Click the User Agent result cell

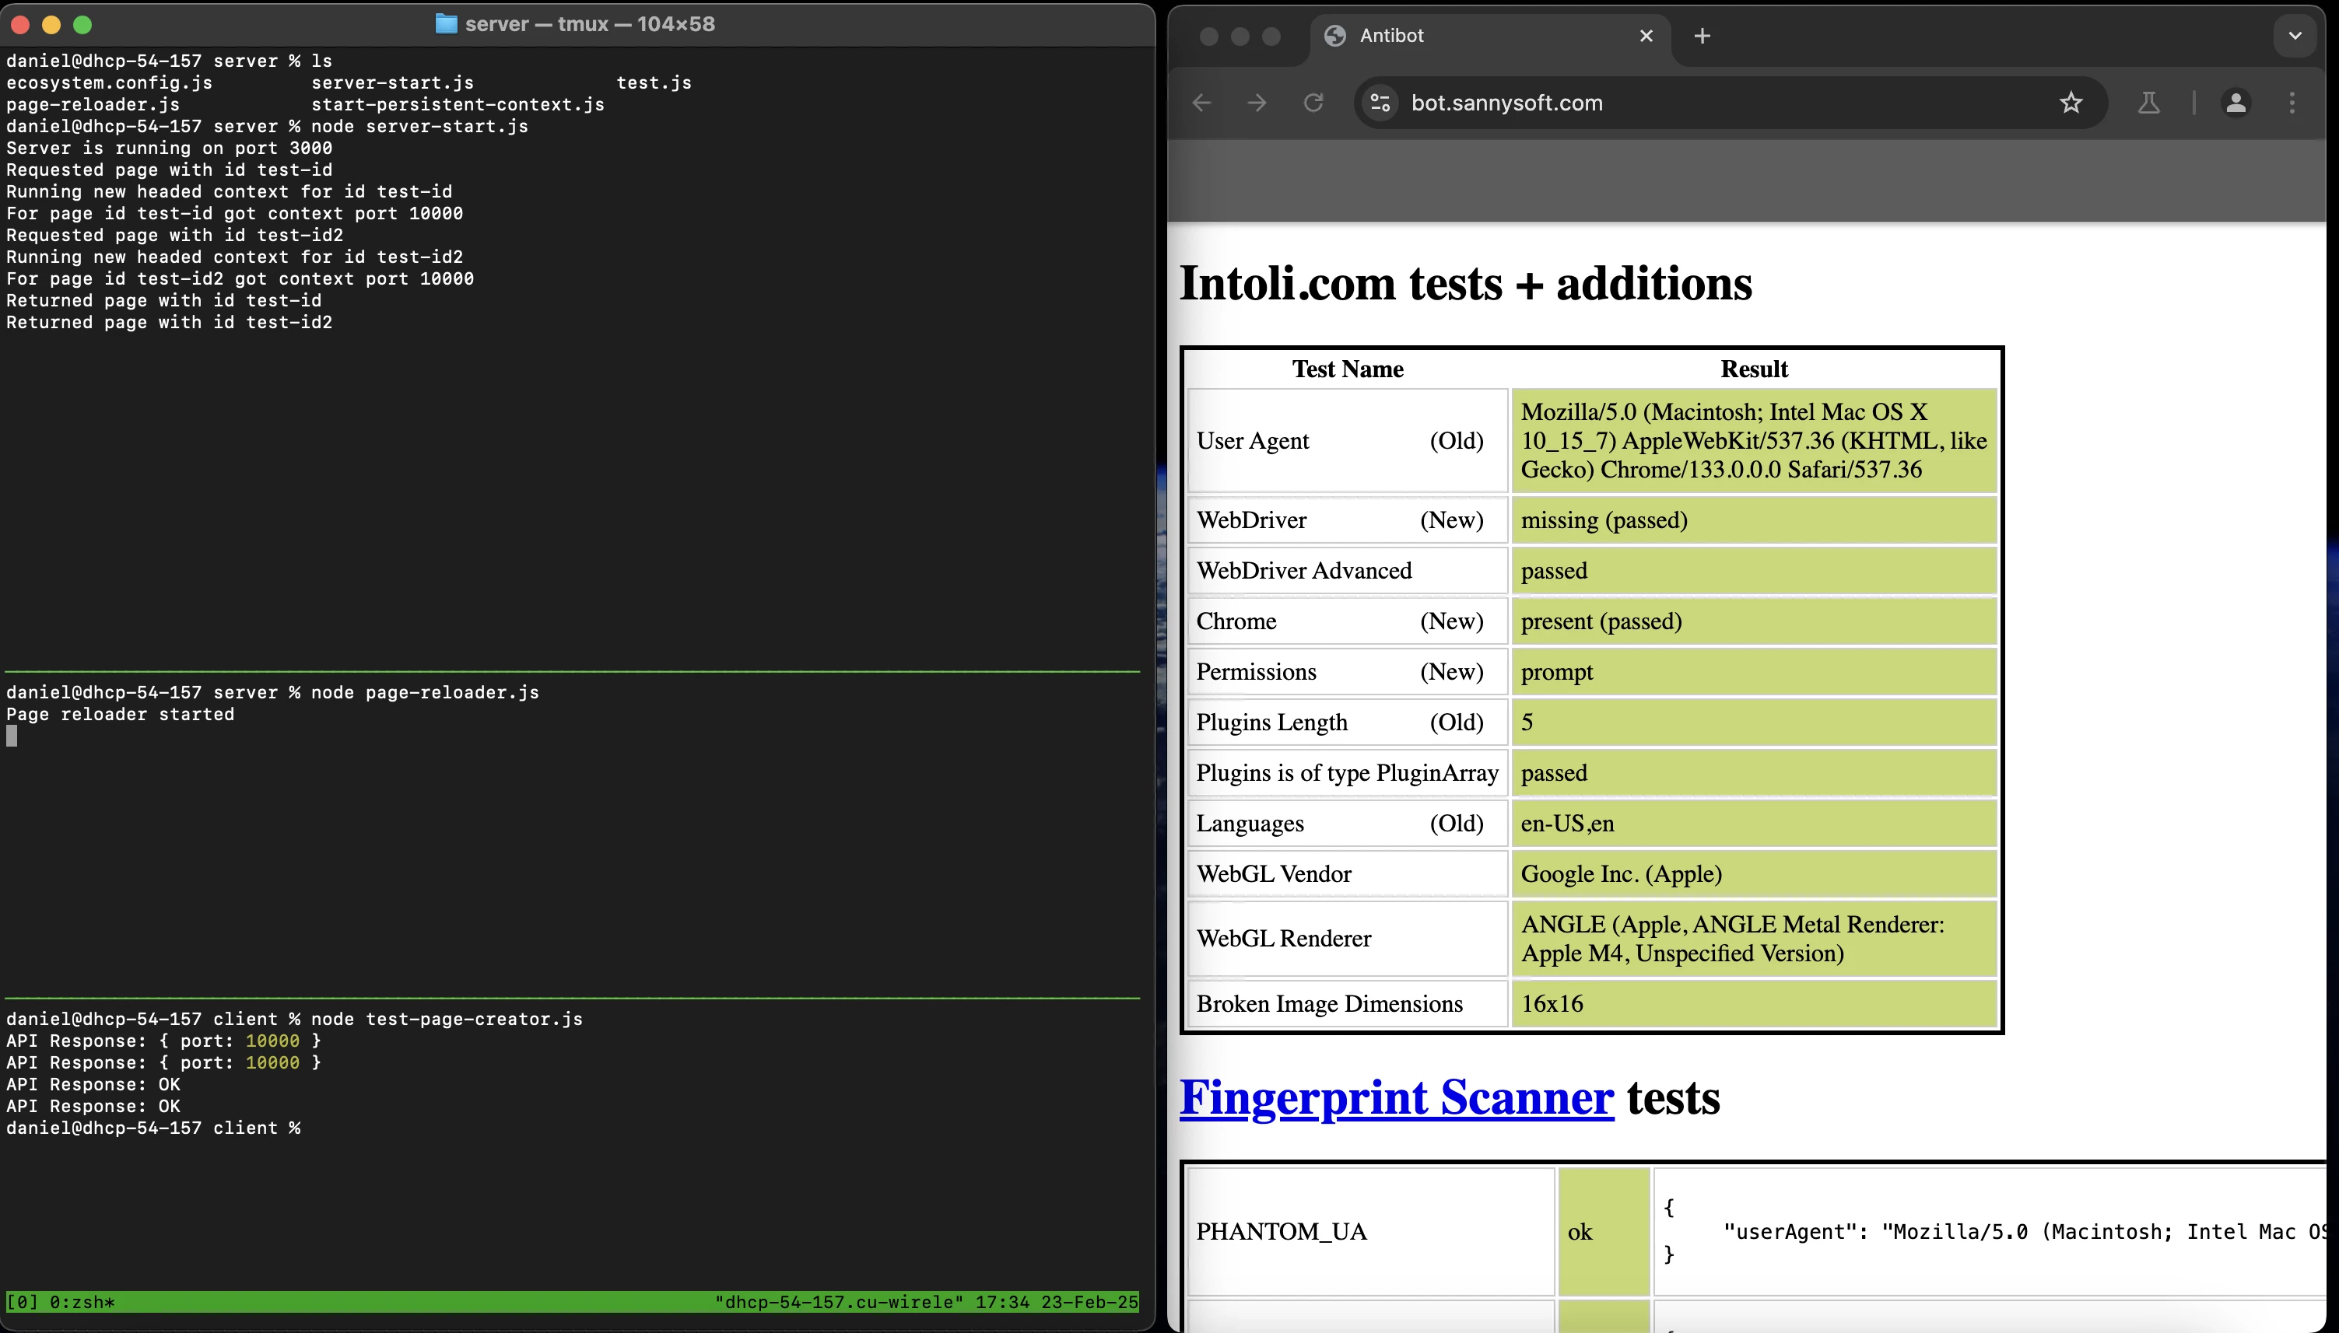point(1753,440)
